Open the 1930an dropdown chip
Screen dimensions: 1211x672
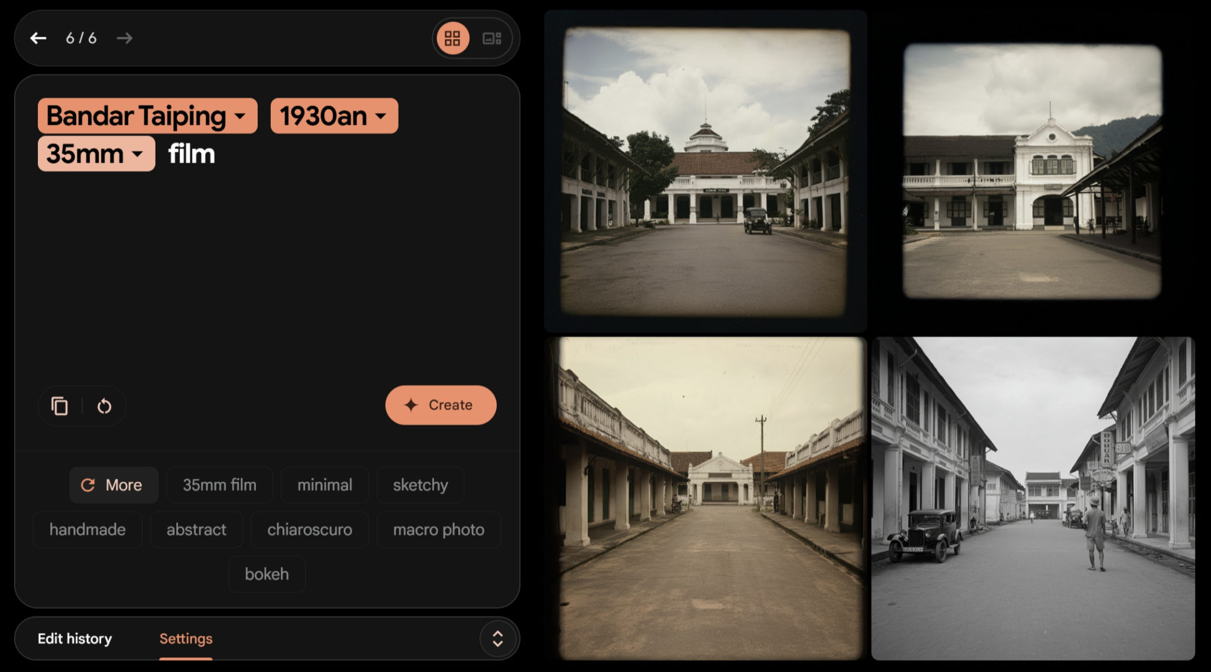[334, 116]
